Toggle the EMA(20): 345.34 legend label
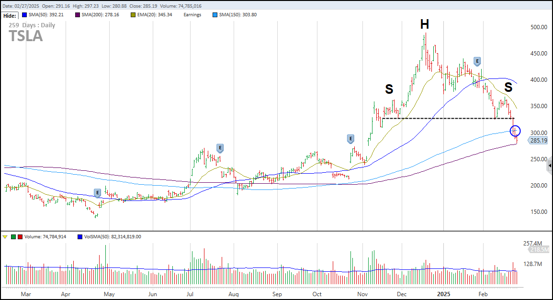The image size is (553, 300). pyautogui.click(x=155, y=15)
